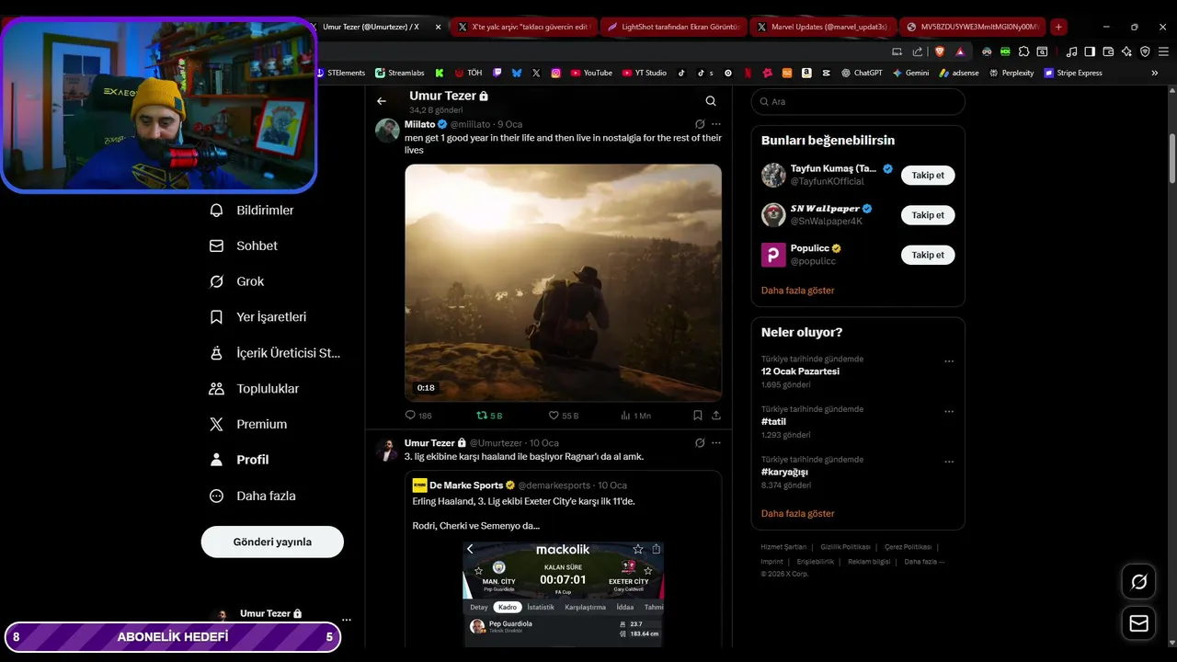This screenshot has height=662, width=1177.
Task: Open Grok action on Miilato post
Action: (700, 124)
